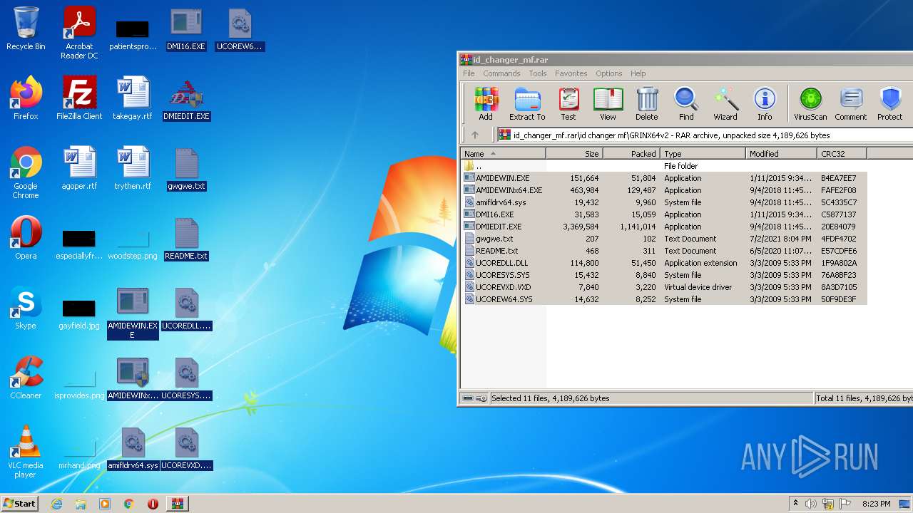The height and width of the screenshot is (513, 913).
Task: Sort by Size column header
Action: [575, 153]
